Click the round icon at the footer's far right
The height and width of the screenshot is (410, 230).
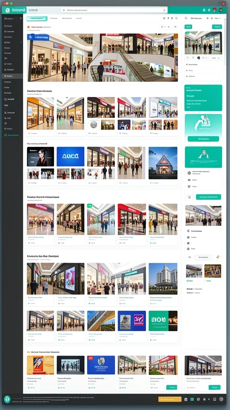click(221, 399)
